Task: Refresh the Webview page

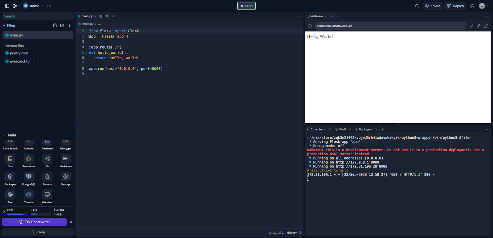Action: click(x=310, y=26)
